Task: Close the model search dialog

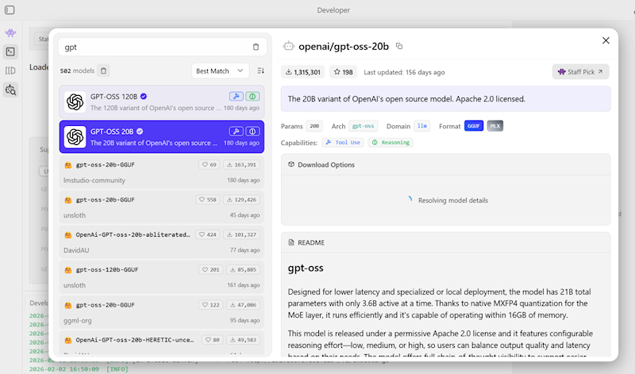Action: pyautogui.click(x=606, y=40)
